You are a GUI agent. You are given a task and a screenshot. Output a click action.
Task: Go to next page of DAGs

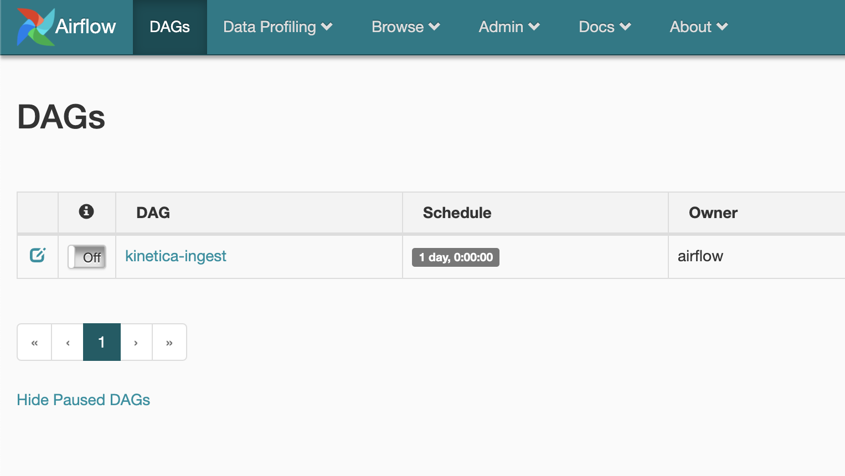click(136, 342)
